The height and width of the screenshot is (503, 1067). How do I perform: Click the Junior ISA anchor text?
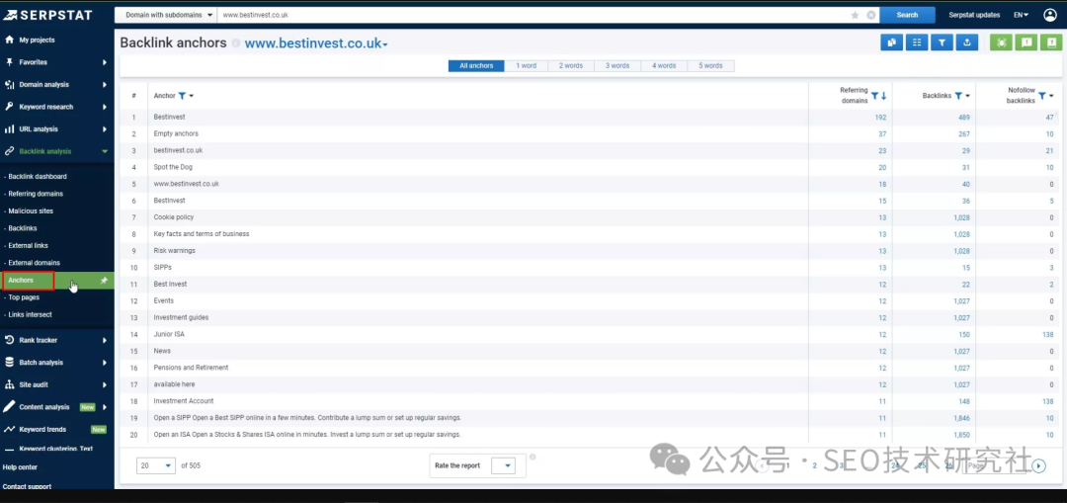click(169, 334)
